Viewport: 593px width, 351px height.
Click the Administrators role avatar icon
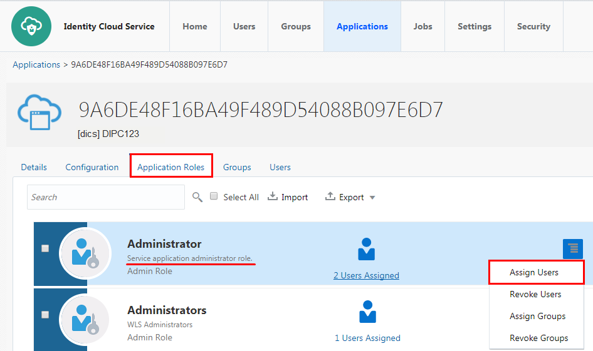click(85, 319)
